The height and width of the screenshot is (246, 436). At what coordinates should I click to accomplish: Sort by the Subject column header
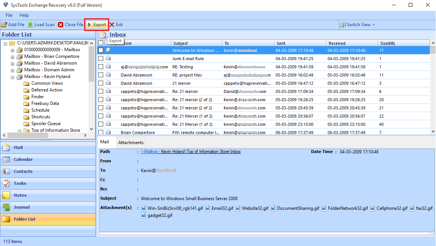click(197, 43)
